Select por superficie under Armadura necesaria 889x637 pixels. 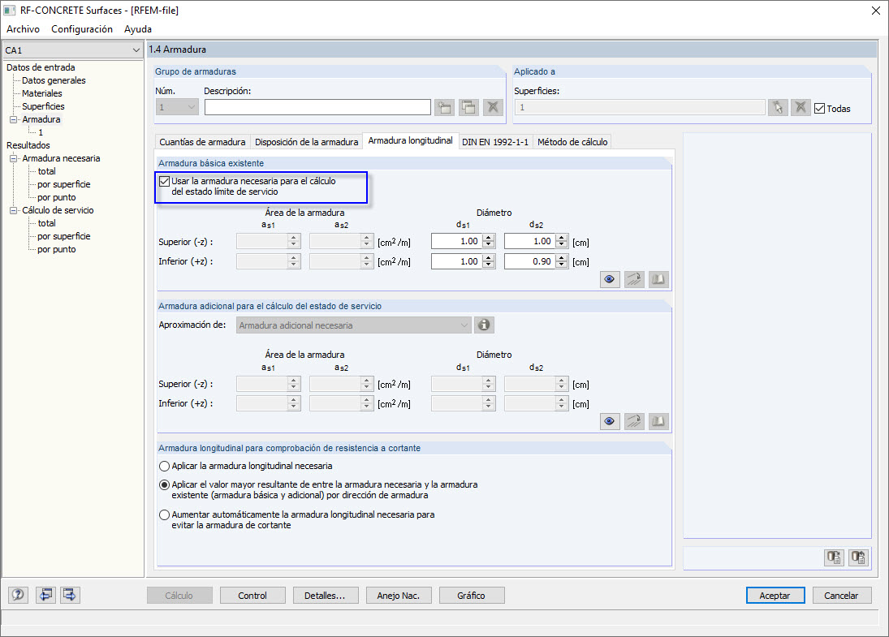[x=64, y=185]
